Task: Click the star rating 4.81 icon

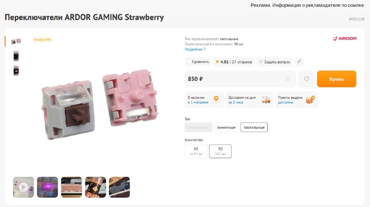Action: 217,61
